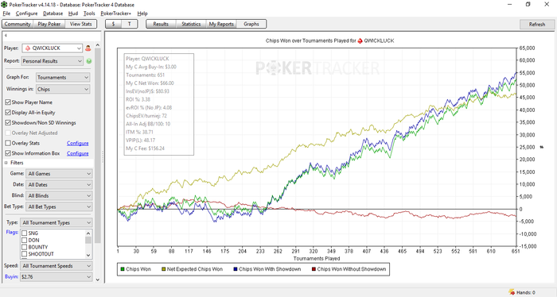Viewport: 557px width, 297px height.
Task: Click the Buyin link label
Action: pyautogui.click(x=11, y=277)
